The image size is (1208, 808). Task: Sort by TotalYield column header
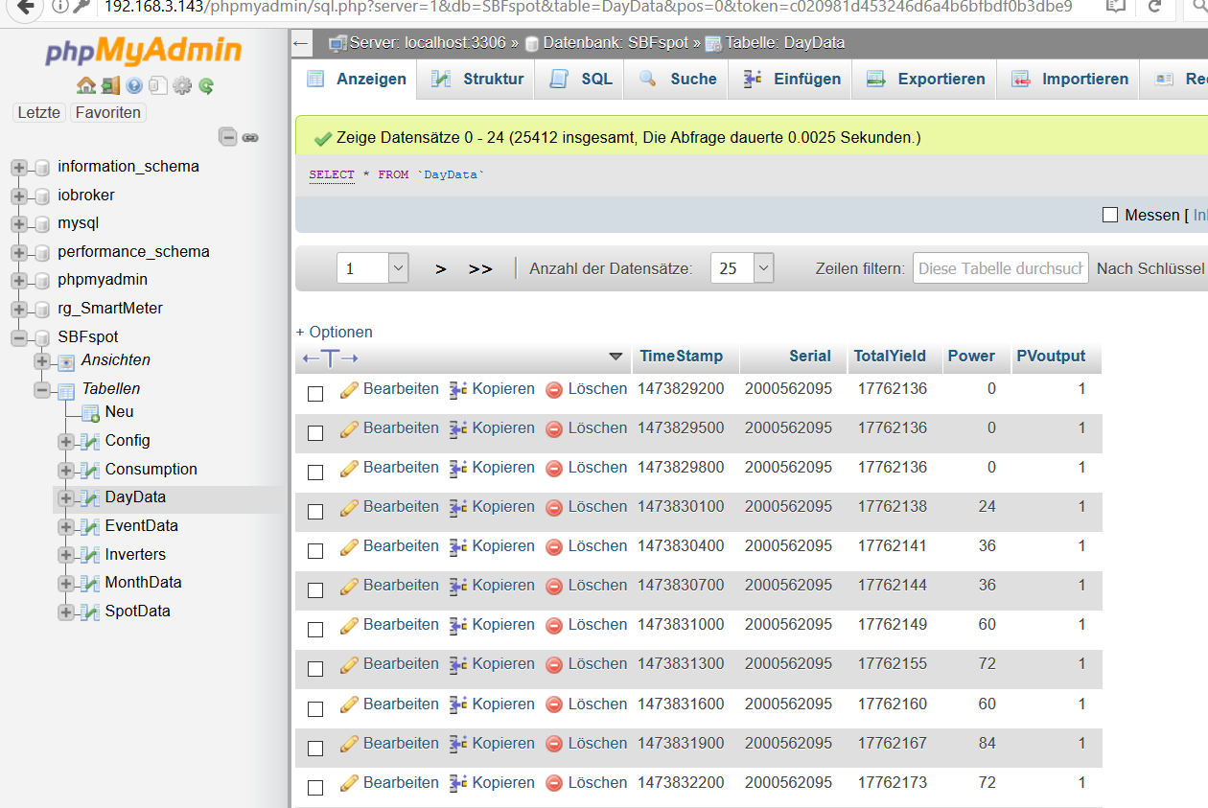890,356
